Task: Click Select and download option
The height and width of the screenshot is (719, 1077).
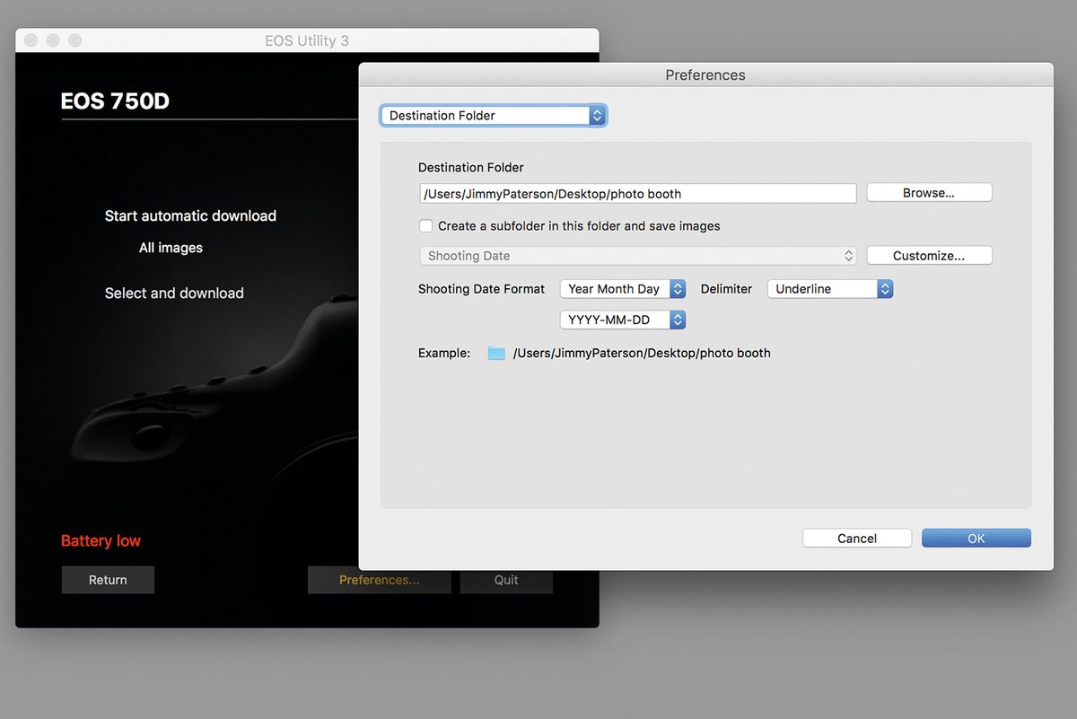Action: point(174,293)
